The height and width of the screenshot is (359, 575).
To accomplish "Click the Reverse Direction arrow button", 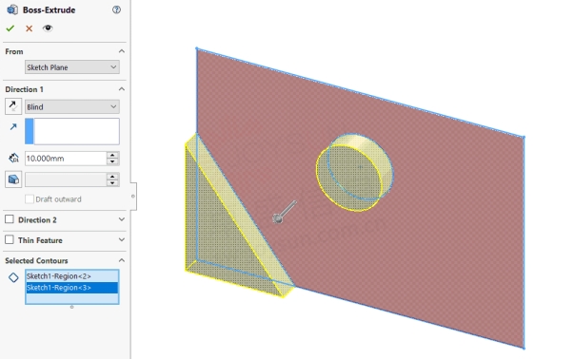I will (13, 106).
